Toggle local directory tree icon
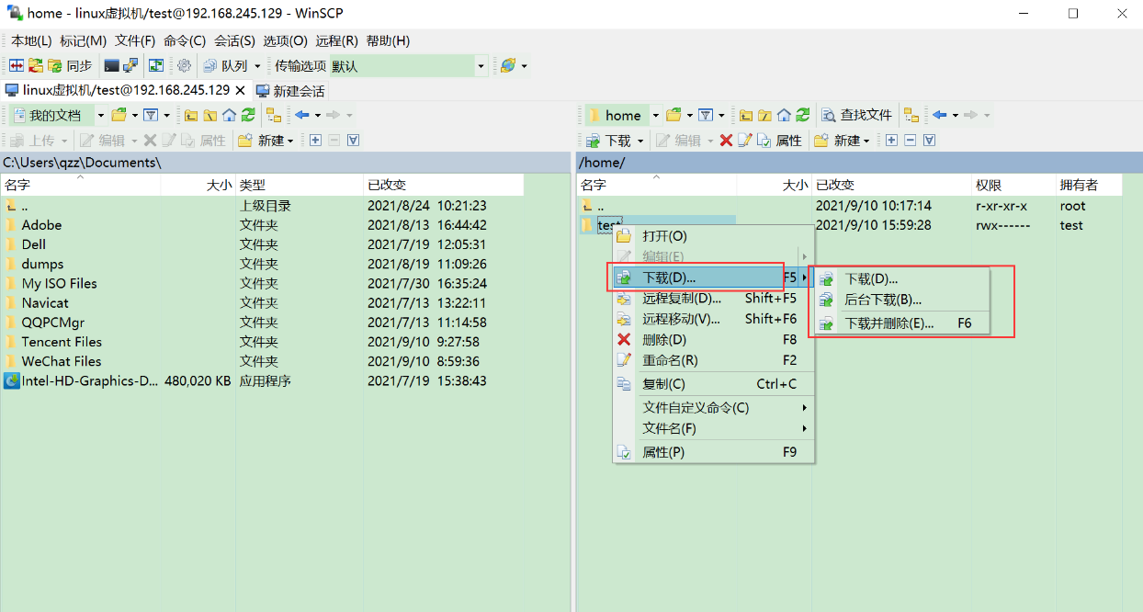The image size is (1143, 612). pyautogui.click(x=273, y=115)
